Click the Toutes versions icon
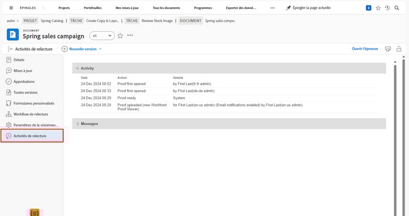This screenshot has height=216, width=409. [9, 92]
